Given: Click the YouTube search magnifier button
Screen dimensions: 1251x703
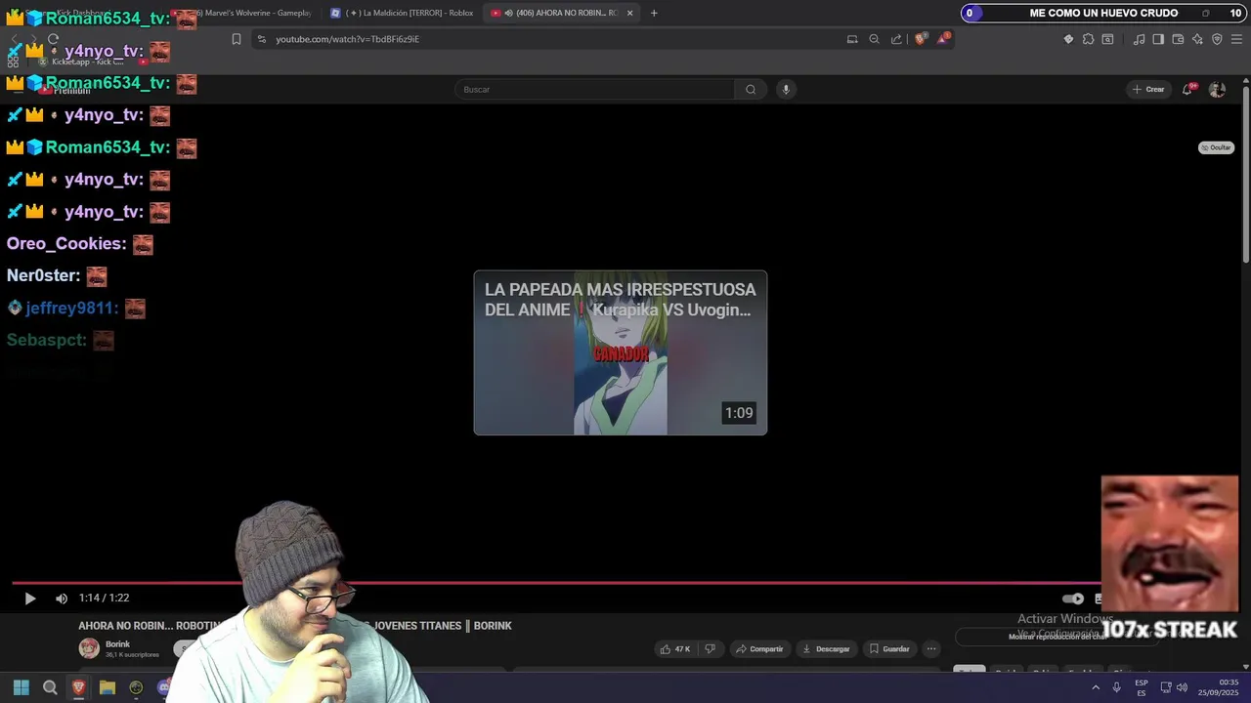Looking at the screenshot, I should pyautogui.click(x=751, y=90).
